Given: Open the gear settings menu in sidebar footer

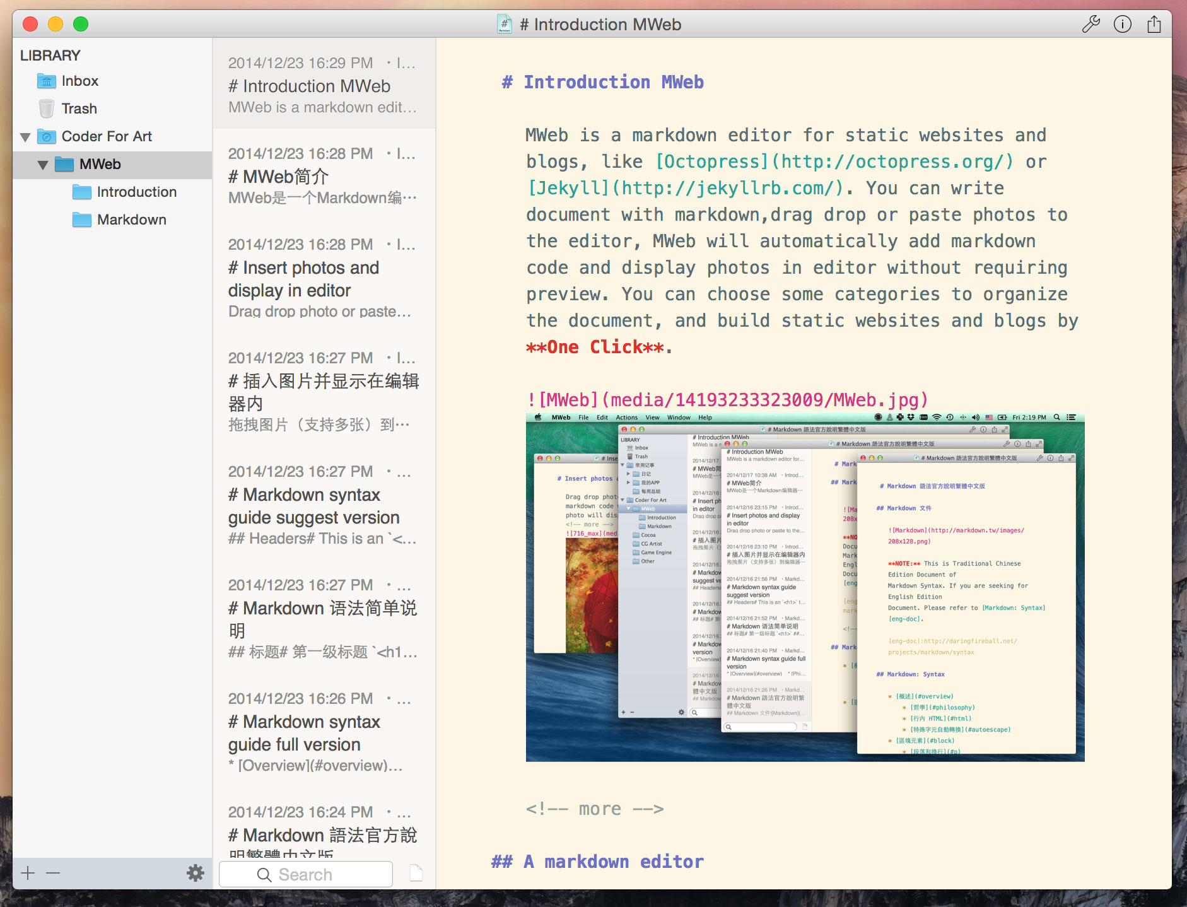Looking at the screenshot, I should [x=196, y=873].
